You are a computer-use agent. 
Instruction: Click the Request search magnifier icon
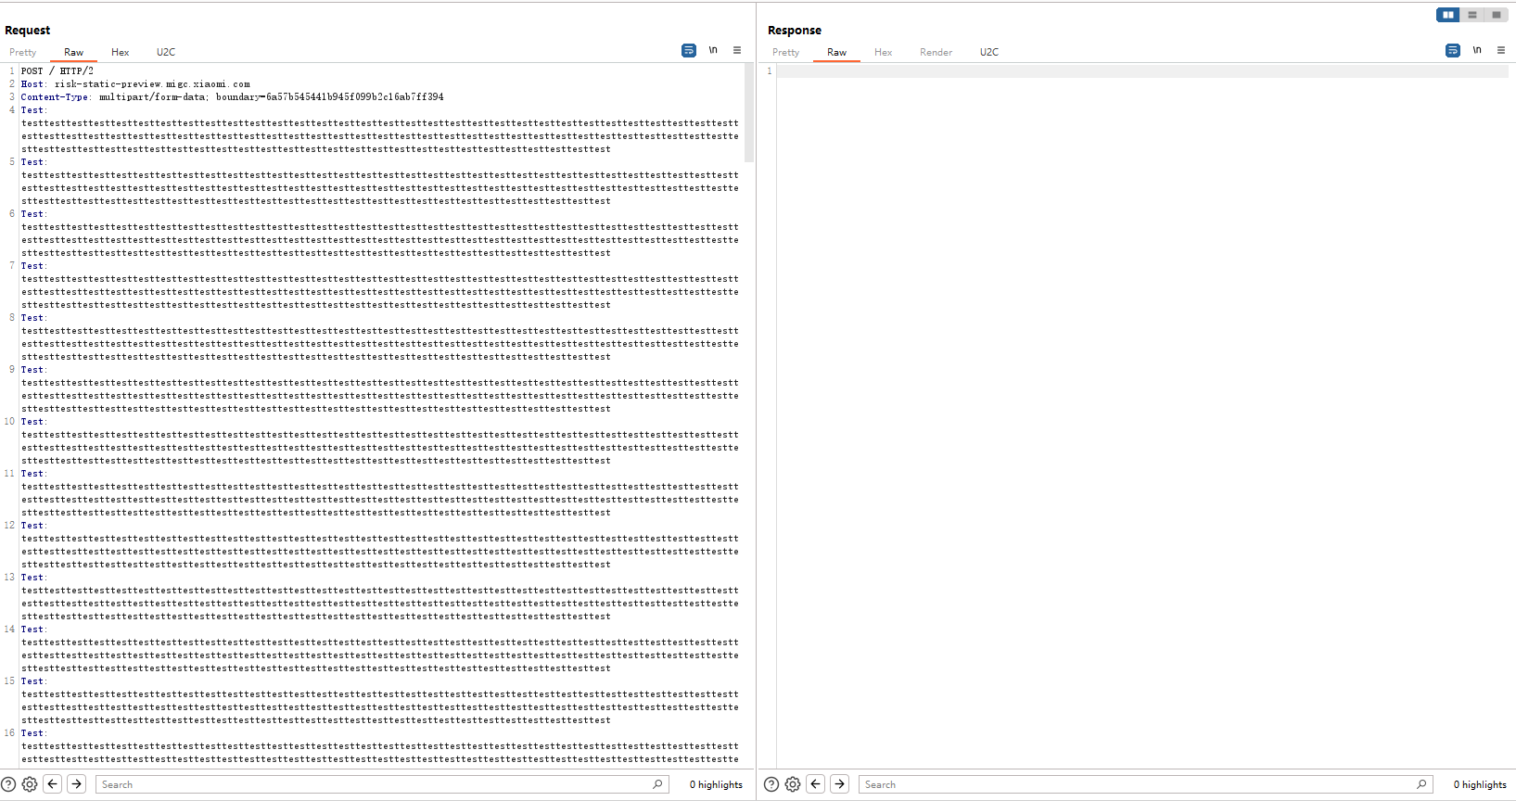pos(657,784)
